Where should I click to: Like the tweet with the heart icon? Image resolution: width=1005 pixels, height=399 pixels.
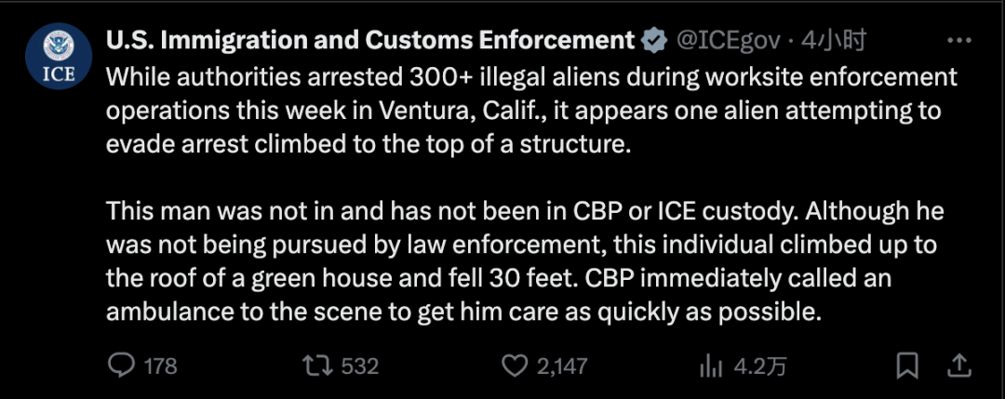[x=514, y=366]
